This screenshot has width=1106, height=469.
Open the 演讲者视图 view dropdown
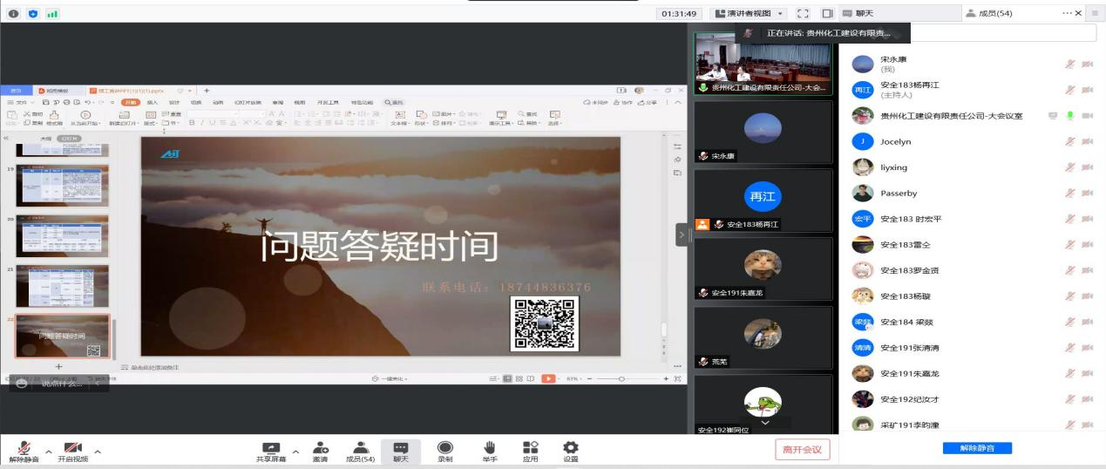click(x=748, y=14)
